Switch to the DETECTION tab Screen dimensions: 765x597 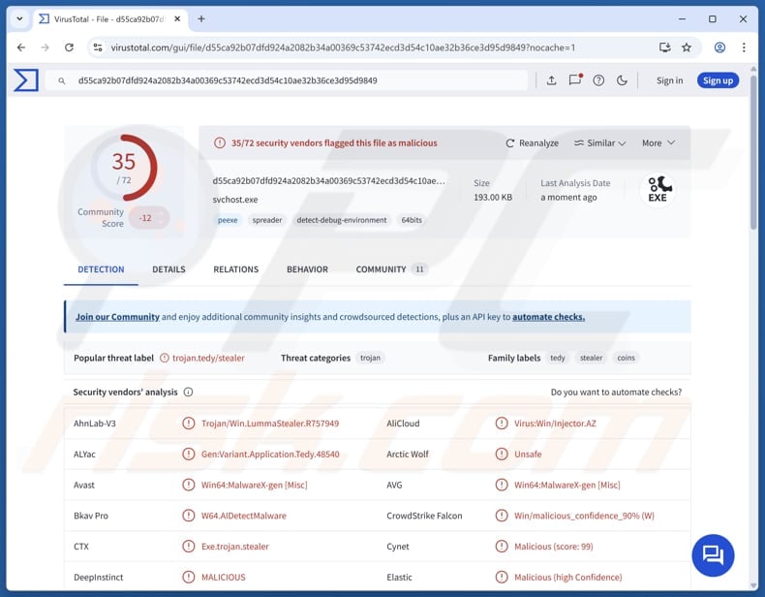(x=101, y=269)
